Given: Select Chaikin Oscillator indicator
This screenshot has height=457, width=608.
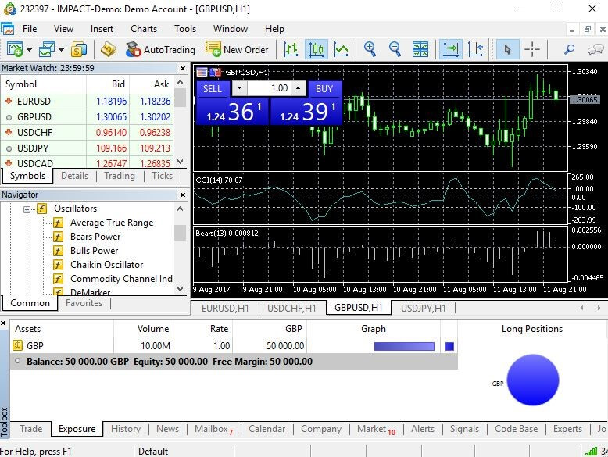Looking at the screenshot, I should [x=106, y=264].
